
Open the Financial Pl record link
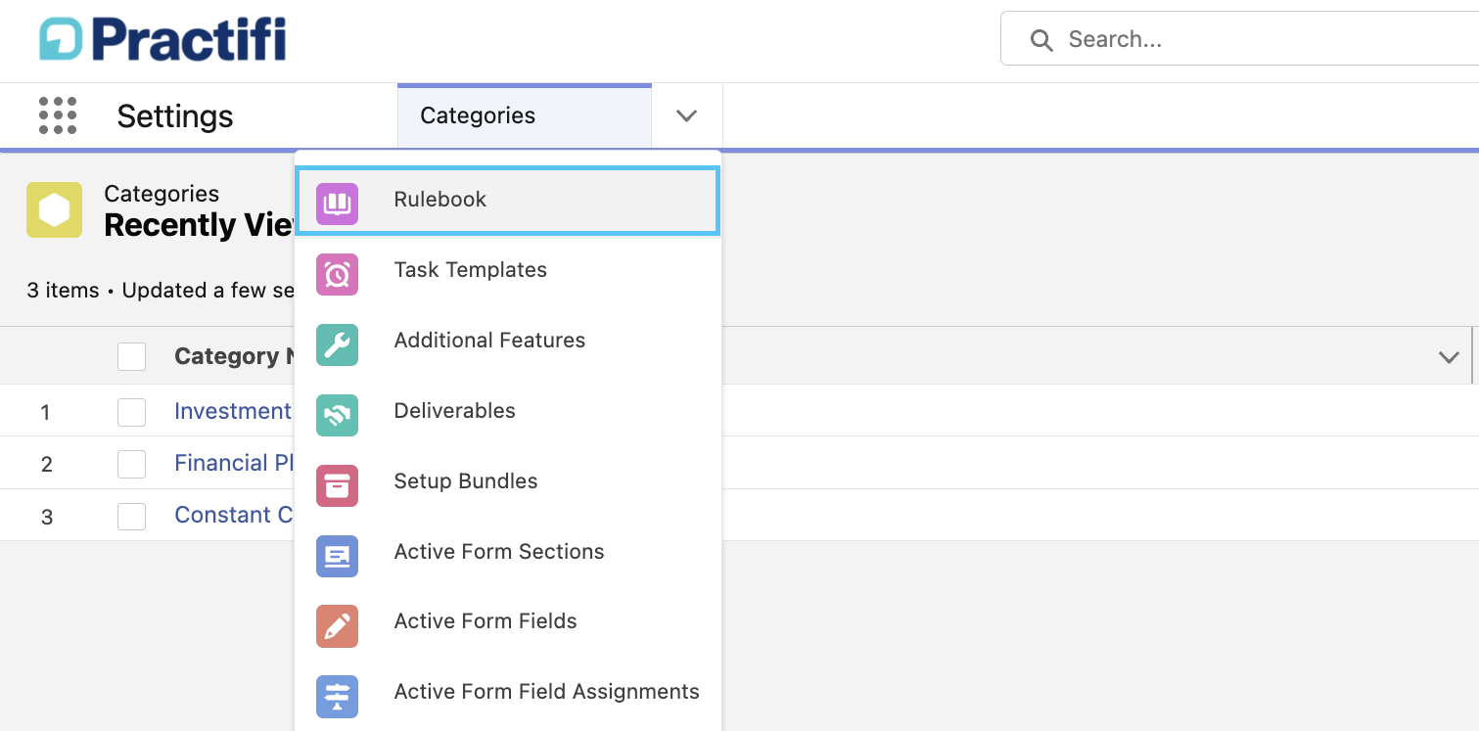(233, 462)
